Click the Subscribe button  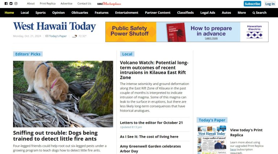click(x=252, y=4)
